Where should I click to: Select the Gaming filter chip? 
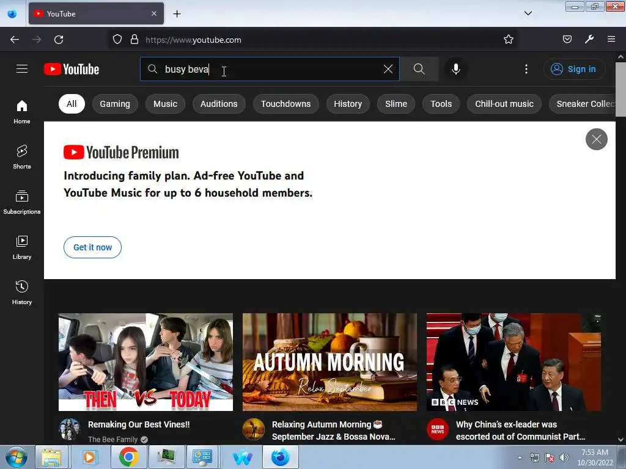pos(115,104)
